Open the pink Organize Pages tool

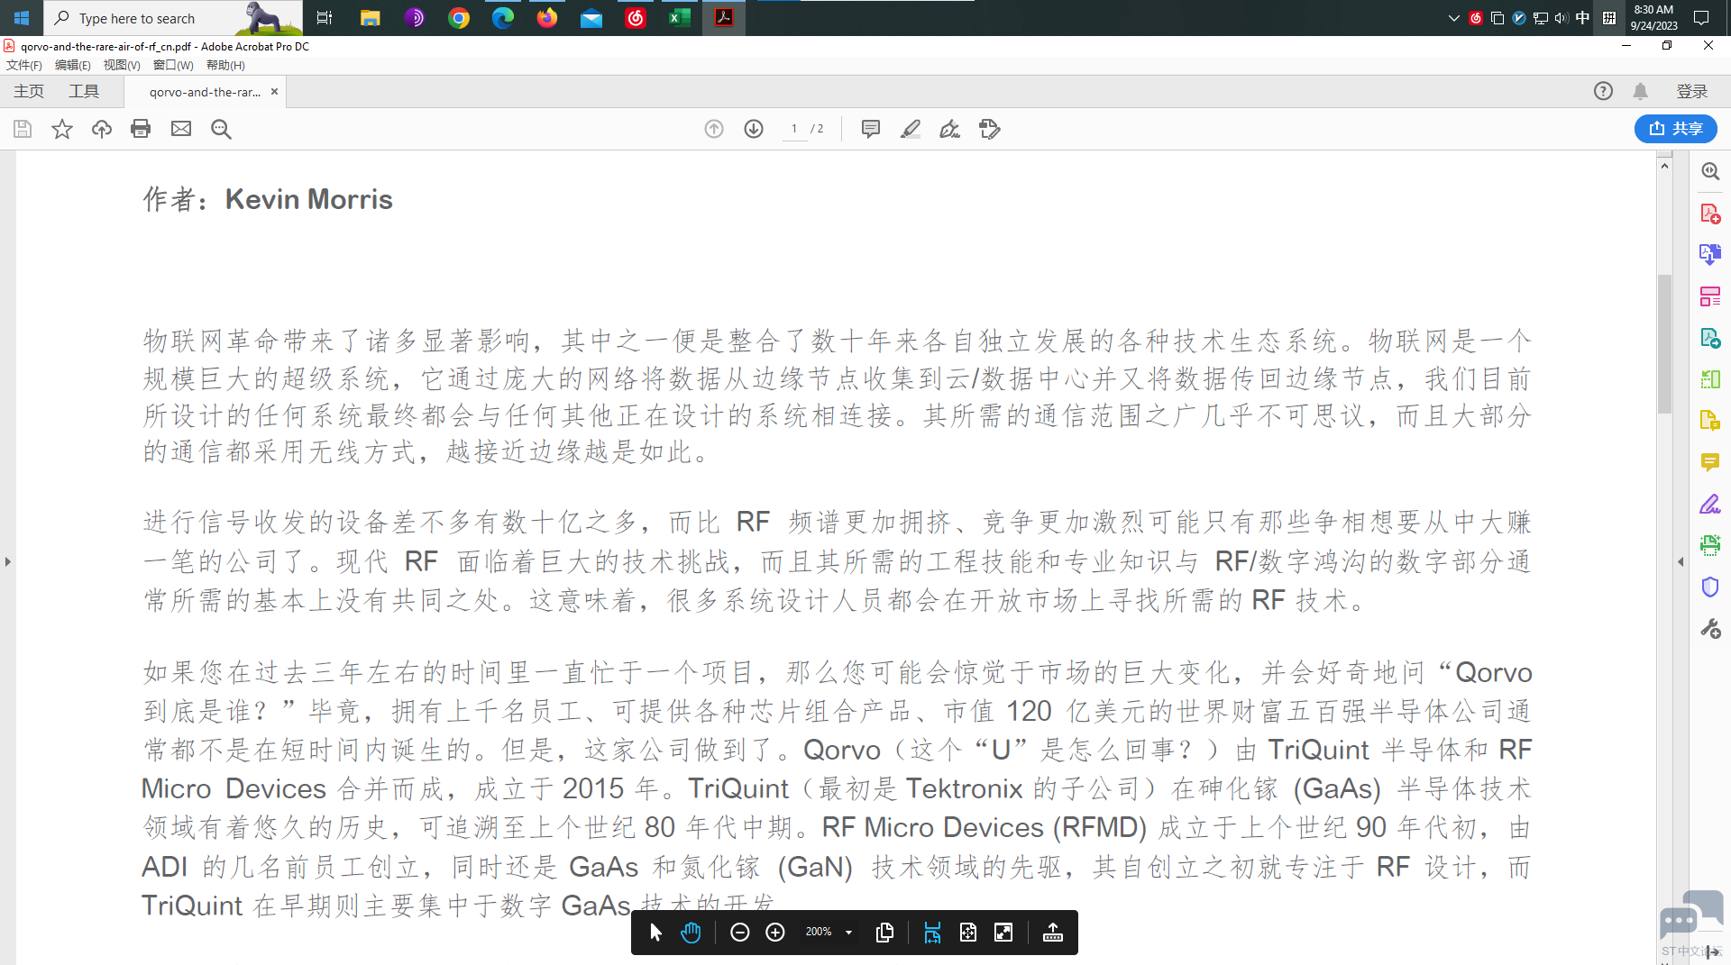[x=1710, y=296]
